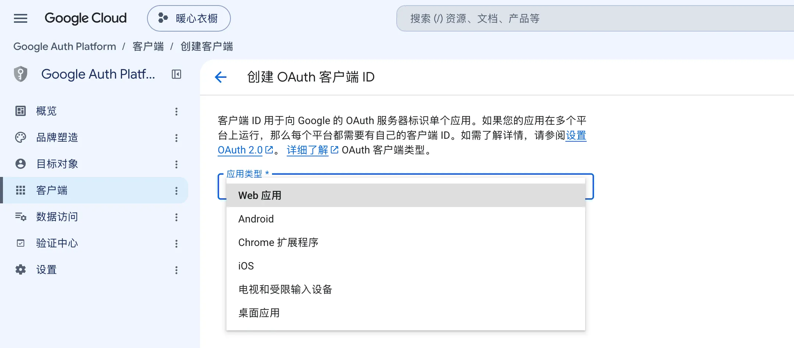The width and height of the screenshot is (794, 348).
Task: Click the 创建 OAuth 客户端 ID heading
Action: coord(311,77)
